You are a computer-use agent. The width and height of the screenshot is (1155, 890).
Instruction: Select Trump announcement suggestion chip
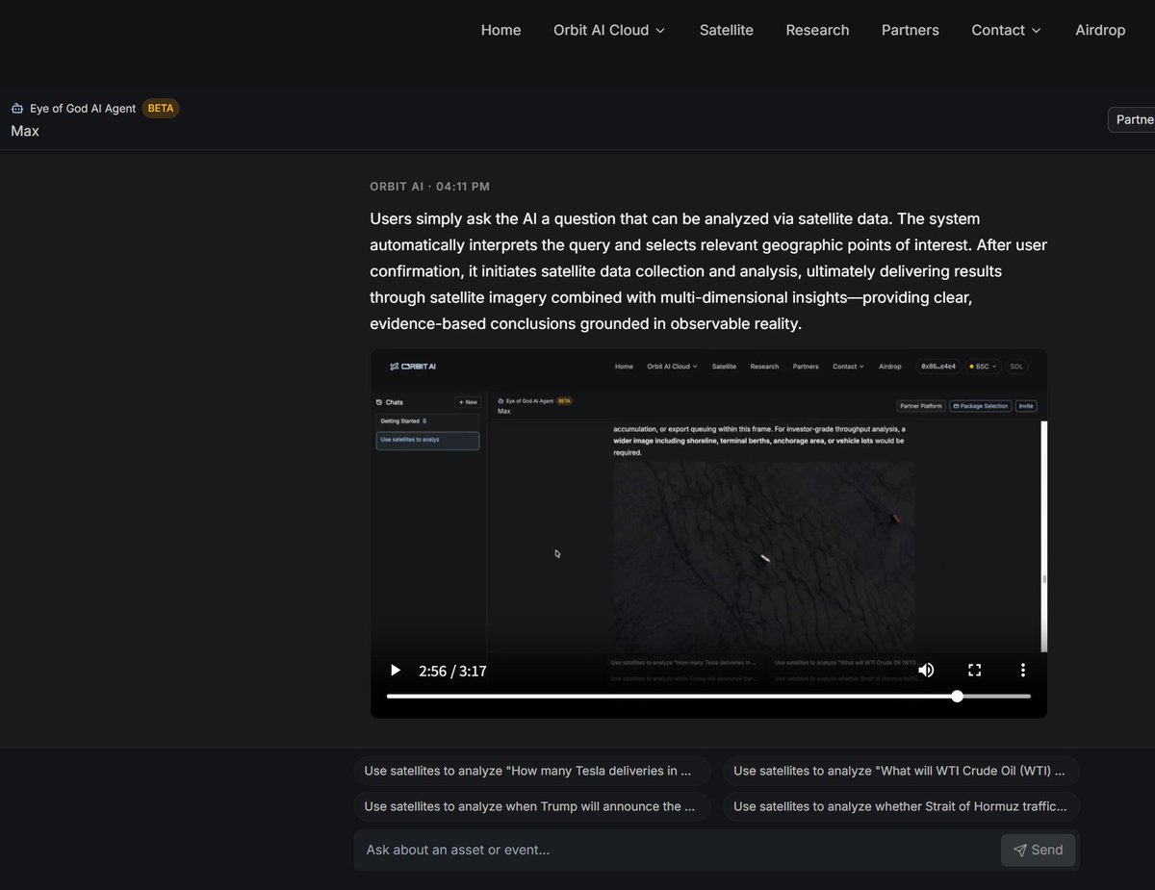(531, 806)
